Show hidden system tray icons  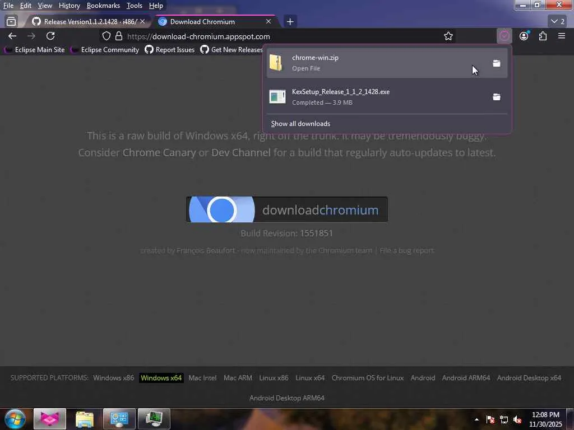click(476, 419)
